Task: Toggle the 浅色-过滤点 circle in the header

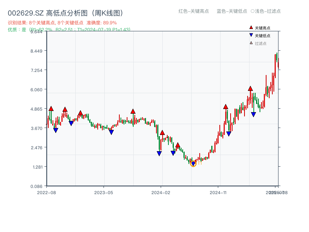Action: pyautogui.click(x=252, y=11)
